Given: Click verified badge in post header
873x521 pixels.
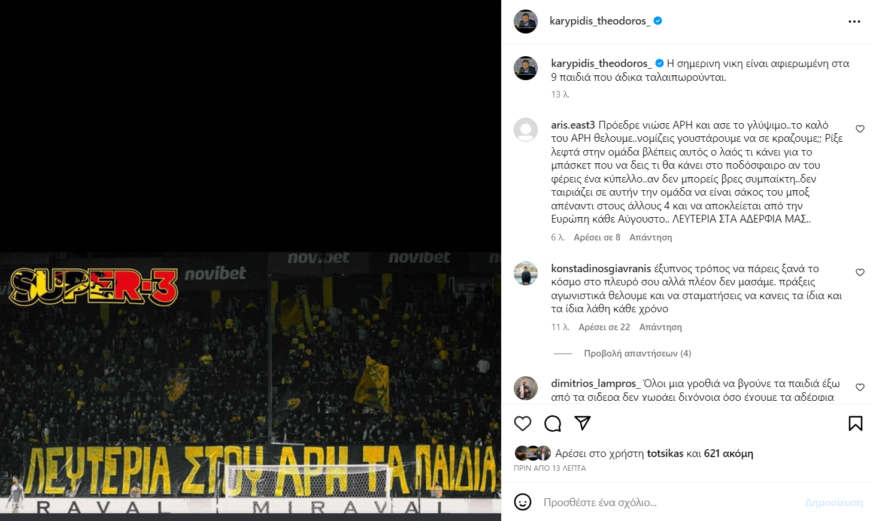Looking at the screenshot, I should (657, 21).
